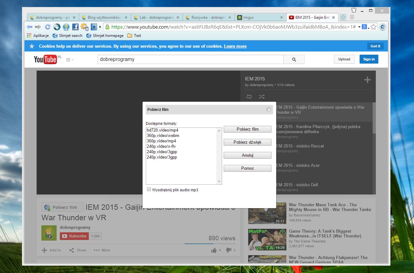Image resolution: width=414 pixels, height=273 pixels.
Task: Toggle playlist repeat icon
Action: 249,97
